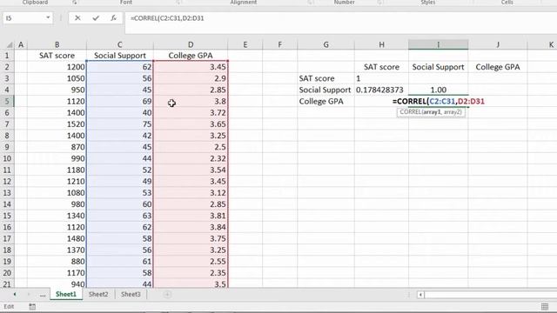The image size is (557, 313).
Task: Select College GPA value 3.84
Action: tap(191, 227)
